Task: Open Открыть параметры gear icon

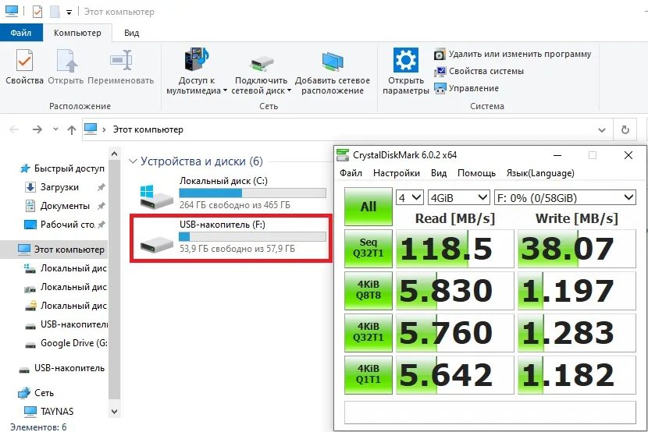Action: coord(405,60)
